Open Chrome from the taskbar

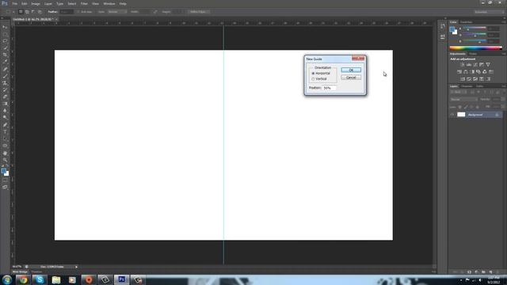tap(23, 279)
